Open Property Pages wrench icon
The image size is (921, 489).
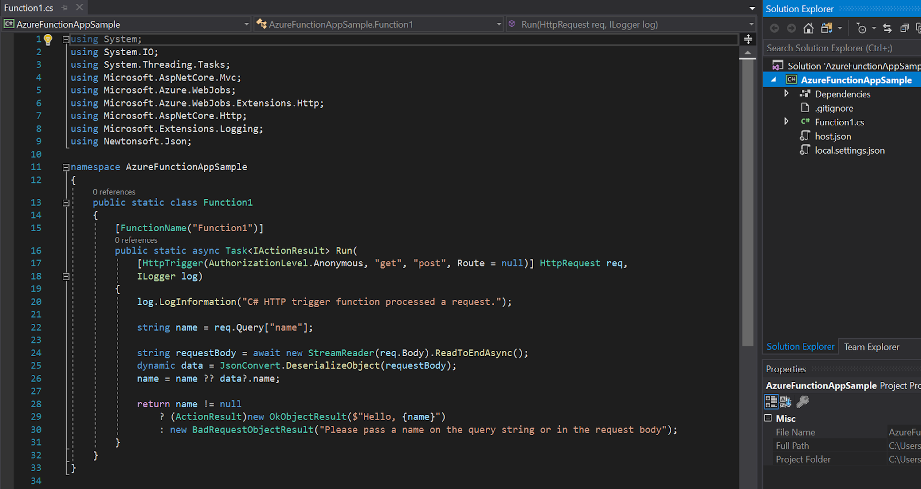802,402
